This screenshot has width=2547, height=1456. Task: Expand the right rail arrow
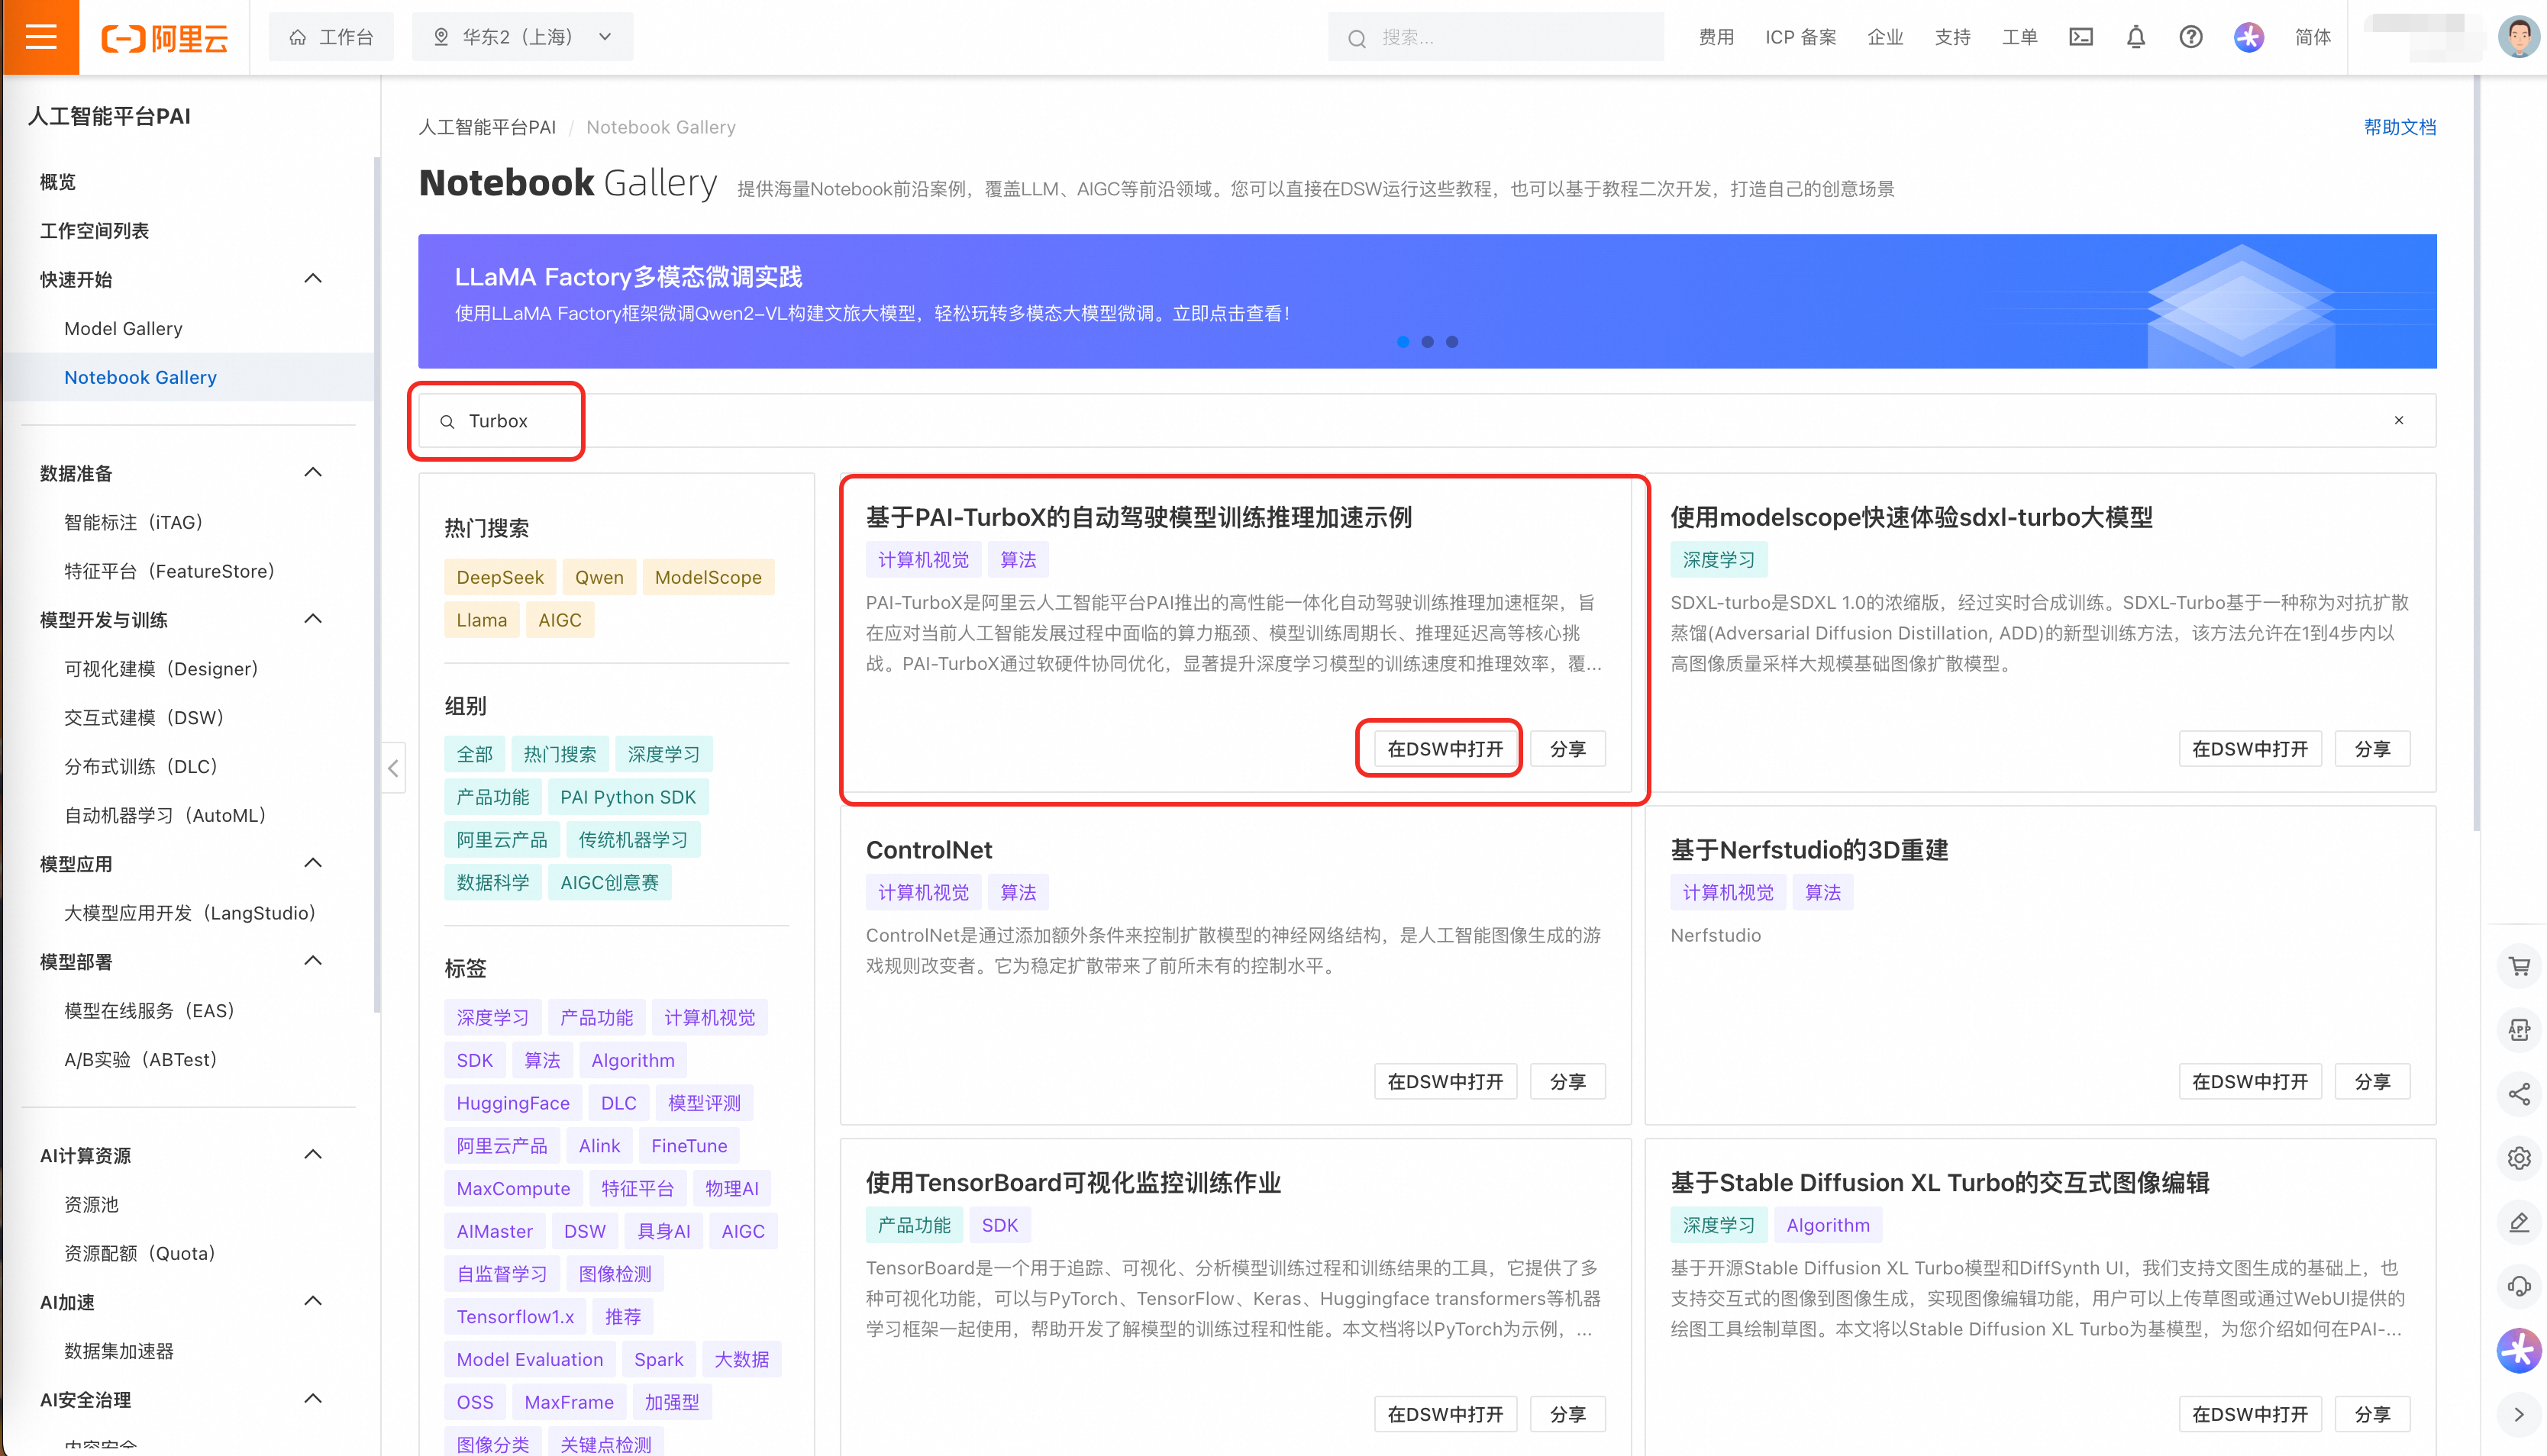point(2519,1415)
